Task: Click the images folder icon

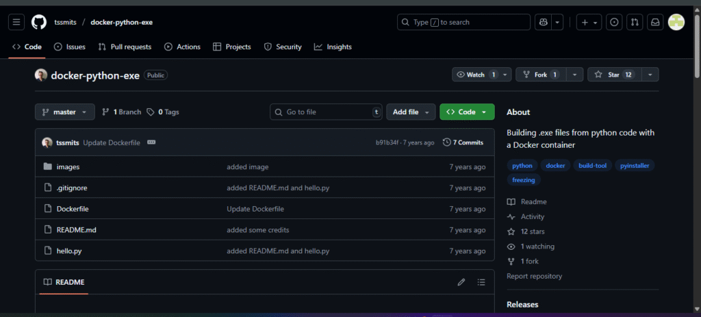Action: tap(48, 167)
